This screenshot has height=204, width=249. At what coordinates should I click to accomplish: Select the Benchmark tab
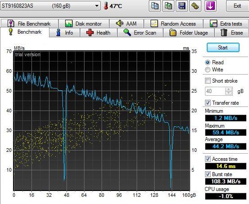pos(25,32)
